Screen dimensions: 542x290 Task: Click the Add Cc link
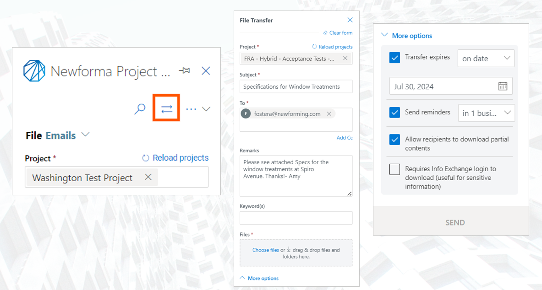[345, 137]
